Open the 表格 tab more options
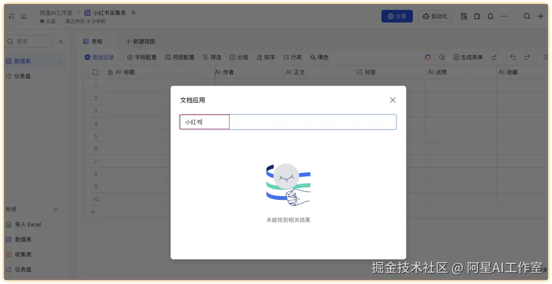 pyautogui.click(x=110, y=41)
